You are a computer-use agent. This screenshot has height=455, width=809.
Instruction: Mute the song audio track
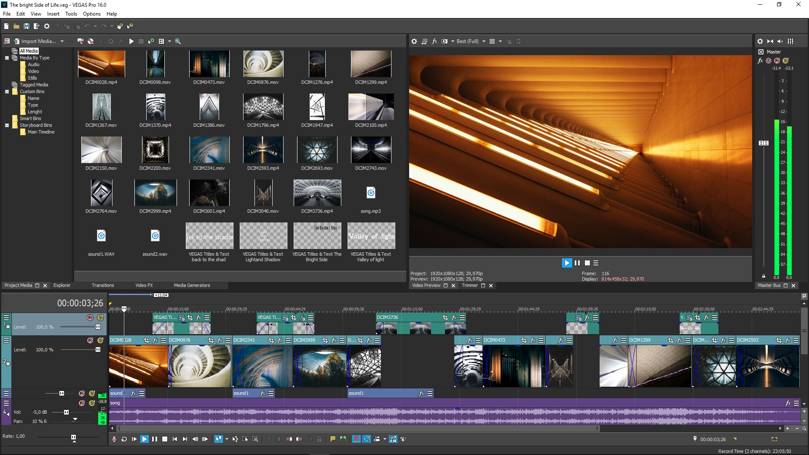pyautogui.click(x=82, y=403)
